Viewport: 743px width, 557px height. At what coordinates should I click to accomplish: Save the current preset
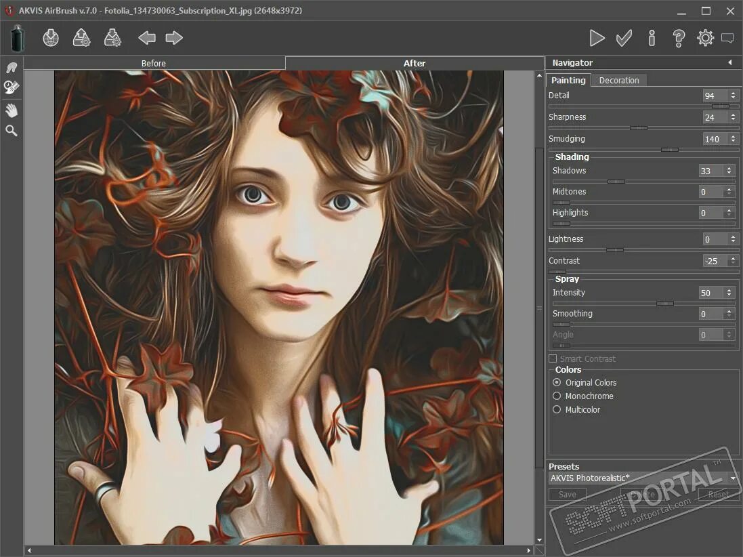point(566,494)
